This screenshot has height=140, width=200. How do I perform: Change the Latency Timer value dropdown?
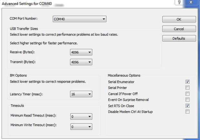[81, 94]
